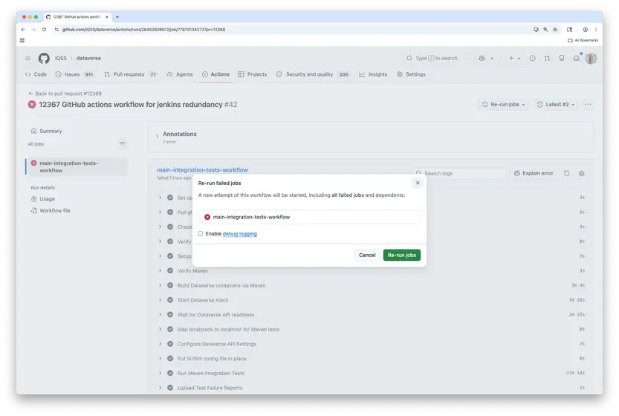
Task: Open the browser apps grid icon
Action: (x=22, y=40)
